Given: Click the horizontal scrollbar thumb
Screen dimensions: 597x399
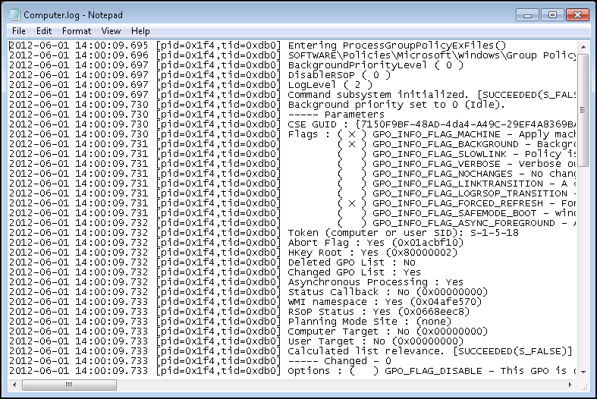Looking at the screenshot, I should pyautogui.click(x=69, y=385).
